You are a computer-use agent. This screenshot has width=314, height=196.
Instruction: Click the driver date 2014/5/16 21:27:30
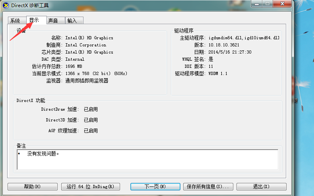click(230, 52)
